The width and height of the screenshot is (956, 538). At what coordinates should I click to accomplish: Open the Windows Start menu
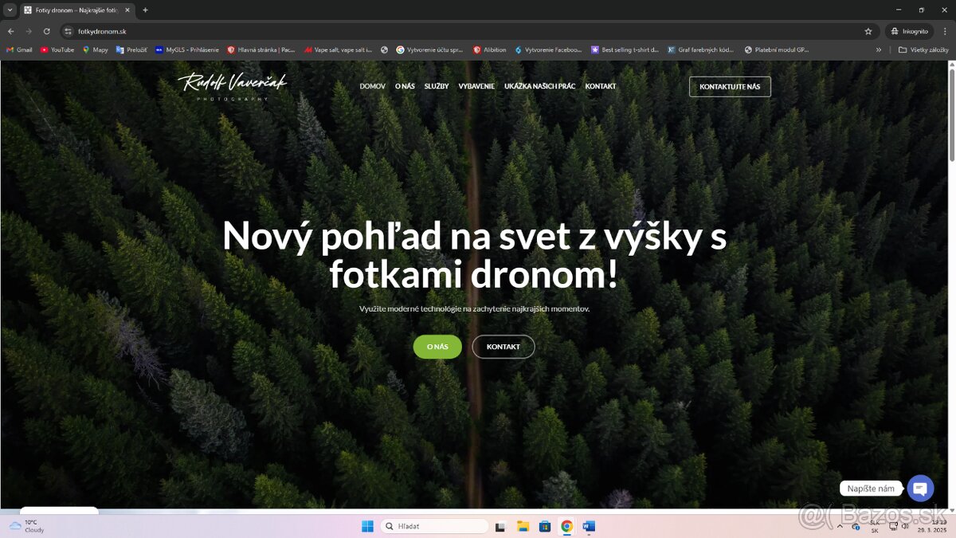pyautogui.click(x=367, y=526)
